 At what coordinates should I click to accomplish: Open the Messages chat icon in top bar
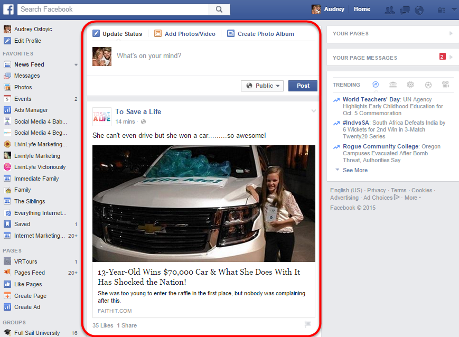tap(405, 10)
